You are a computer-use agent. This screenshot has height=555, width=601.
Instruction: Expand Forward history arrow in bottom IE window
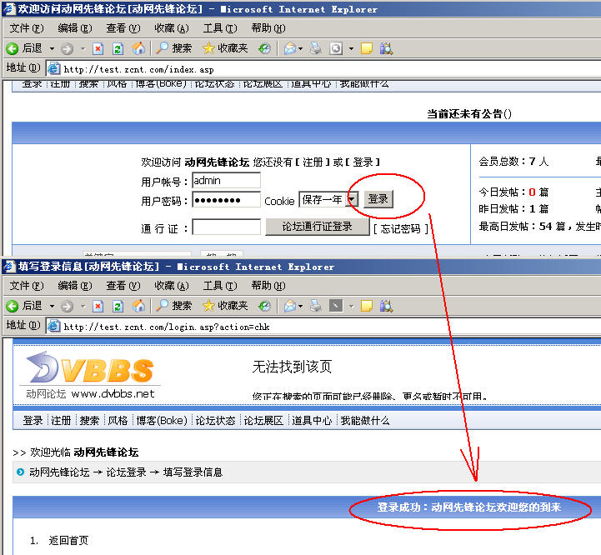(x=83, y=306)
